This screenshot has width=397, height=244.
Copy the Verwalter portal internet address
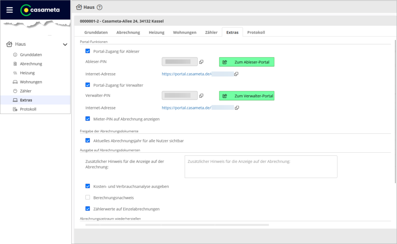pos(236,108)
